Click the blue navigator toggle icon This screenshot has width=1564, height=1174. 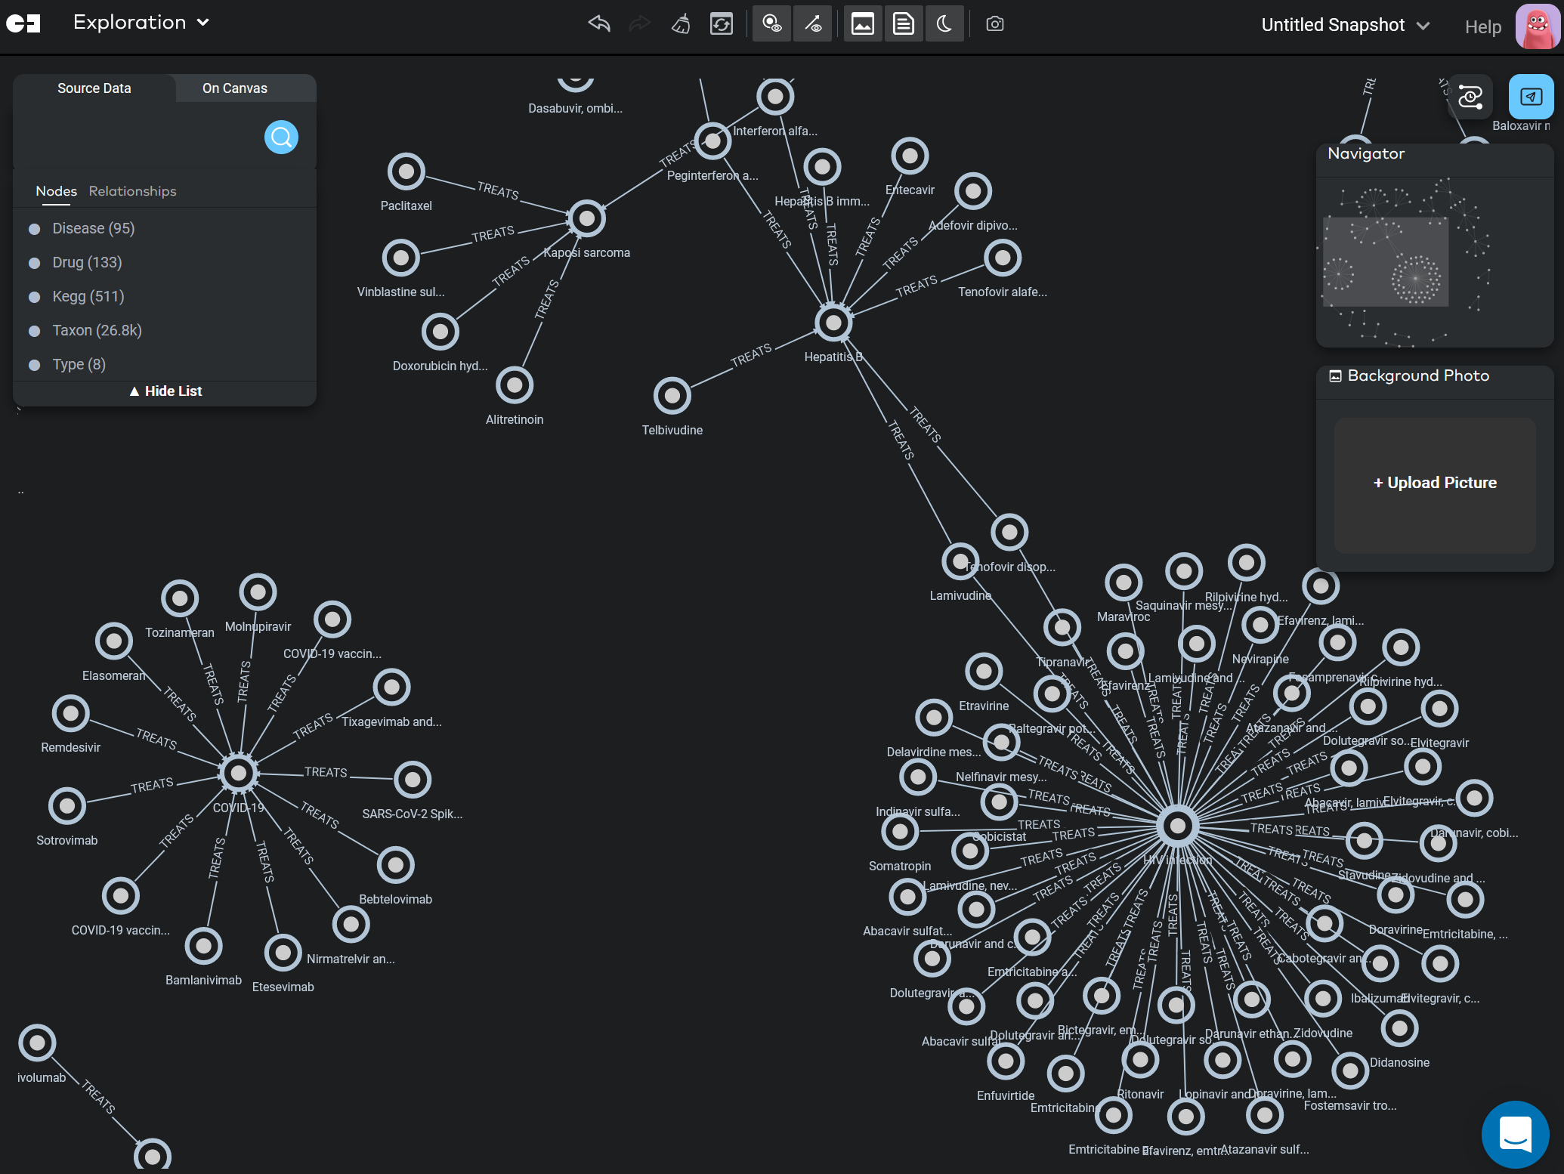tap(1531, 97)
